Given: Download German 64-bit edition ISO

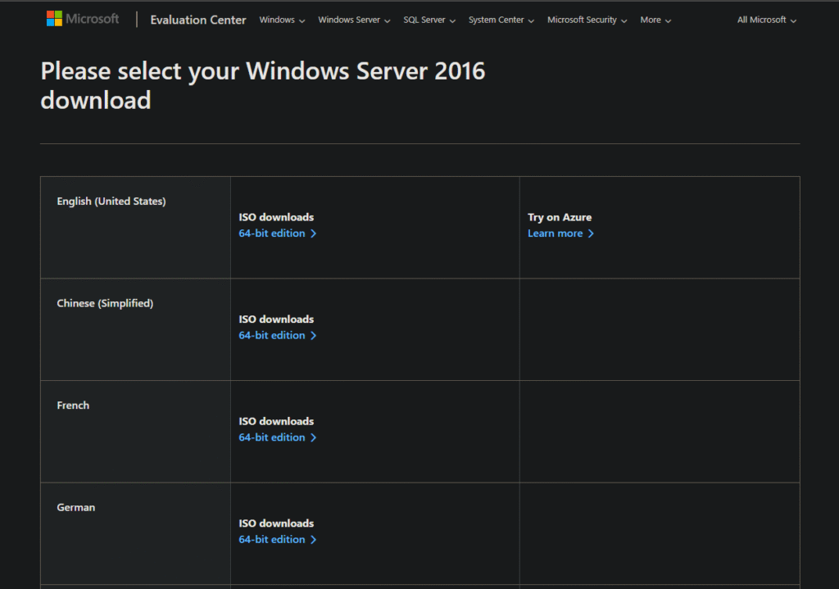Looking at the screenshot, I should 278,539.
